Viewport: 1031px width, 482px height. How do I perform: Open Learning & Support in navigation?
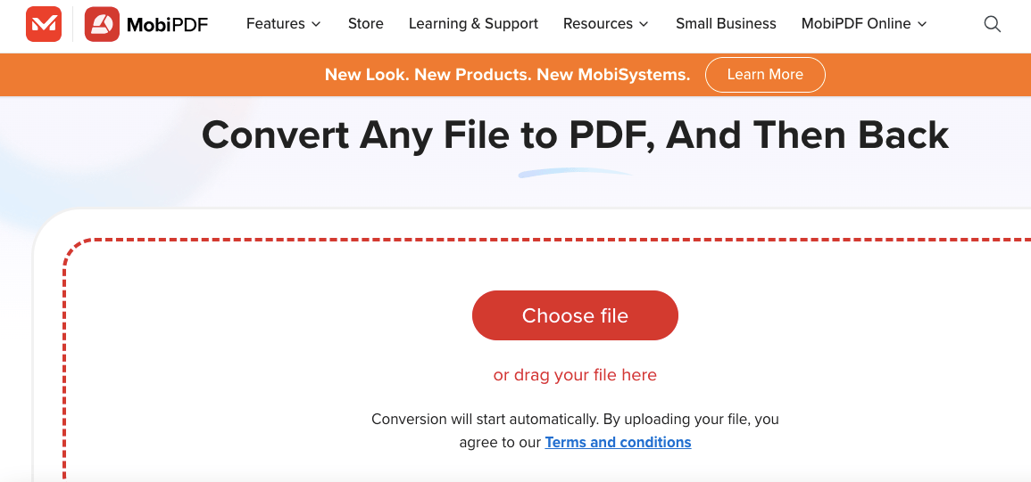pyautogui.click(x=473, y=24)
